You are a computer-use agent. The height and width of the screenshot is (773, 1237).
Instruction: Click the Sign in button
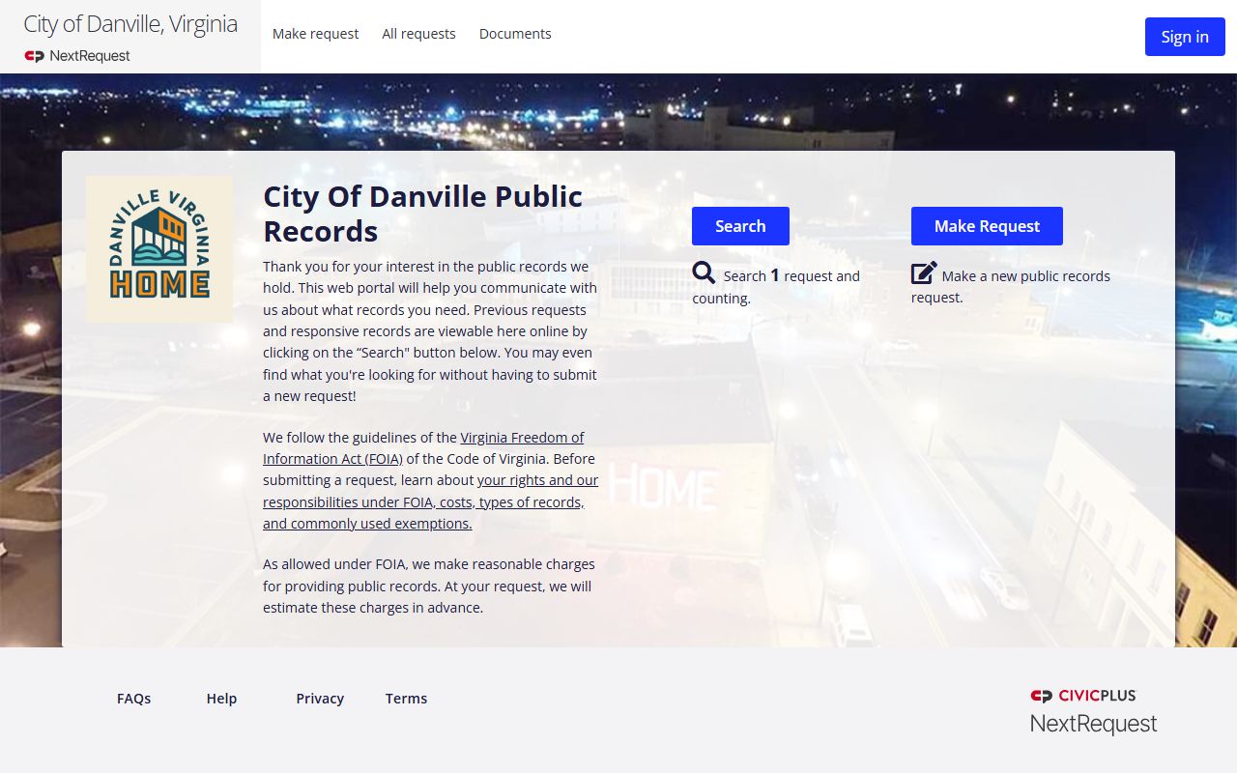pyautogui.click(x=1185, y=37)
